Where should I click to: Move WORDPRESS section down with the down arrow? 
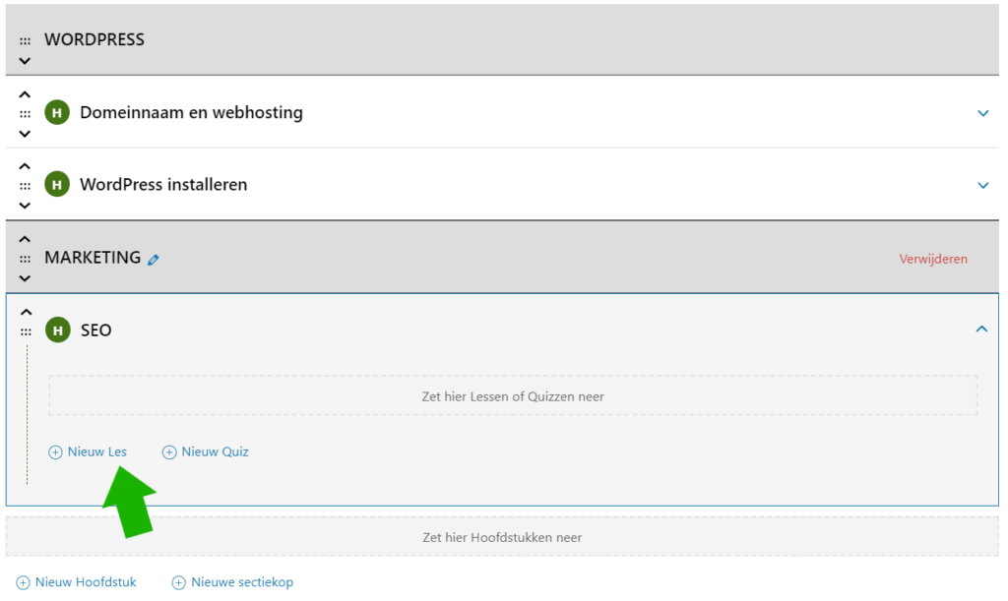tap(26, 61)
